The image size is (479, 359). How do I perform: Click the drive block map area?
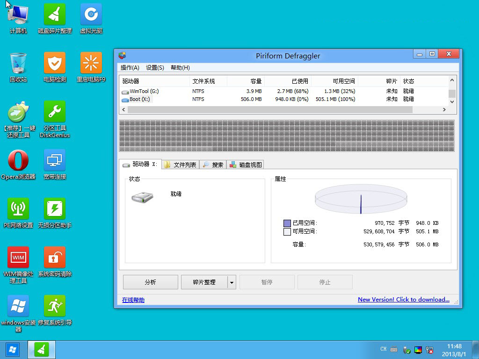(287, 136)
